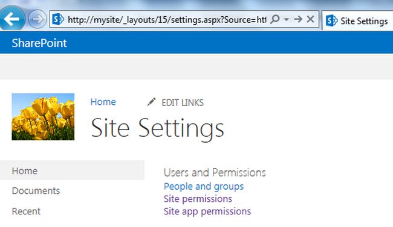
Task: Click the Users and Permissions heading
Action: [215, 173]
